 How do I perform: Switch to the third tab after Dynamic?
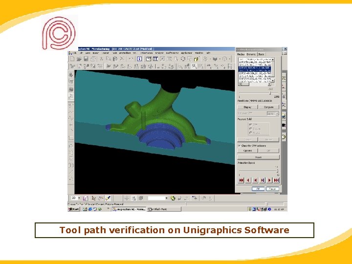coord(261,54)
